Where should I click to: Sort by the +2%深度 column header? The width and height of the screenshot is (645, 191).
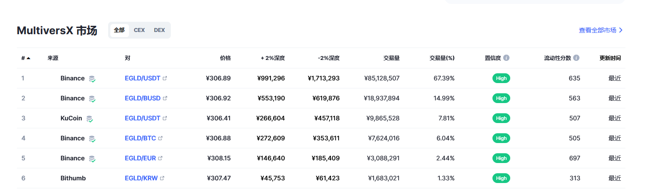coord(273,58)
